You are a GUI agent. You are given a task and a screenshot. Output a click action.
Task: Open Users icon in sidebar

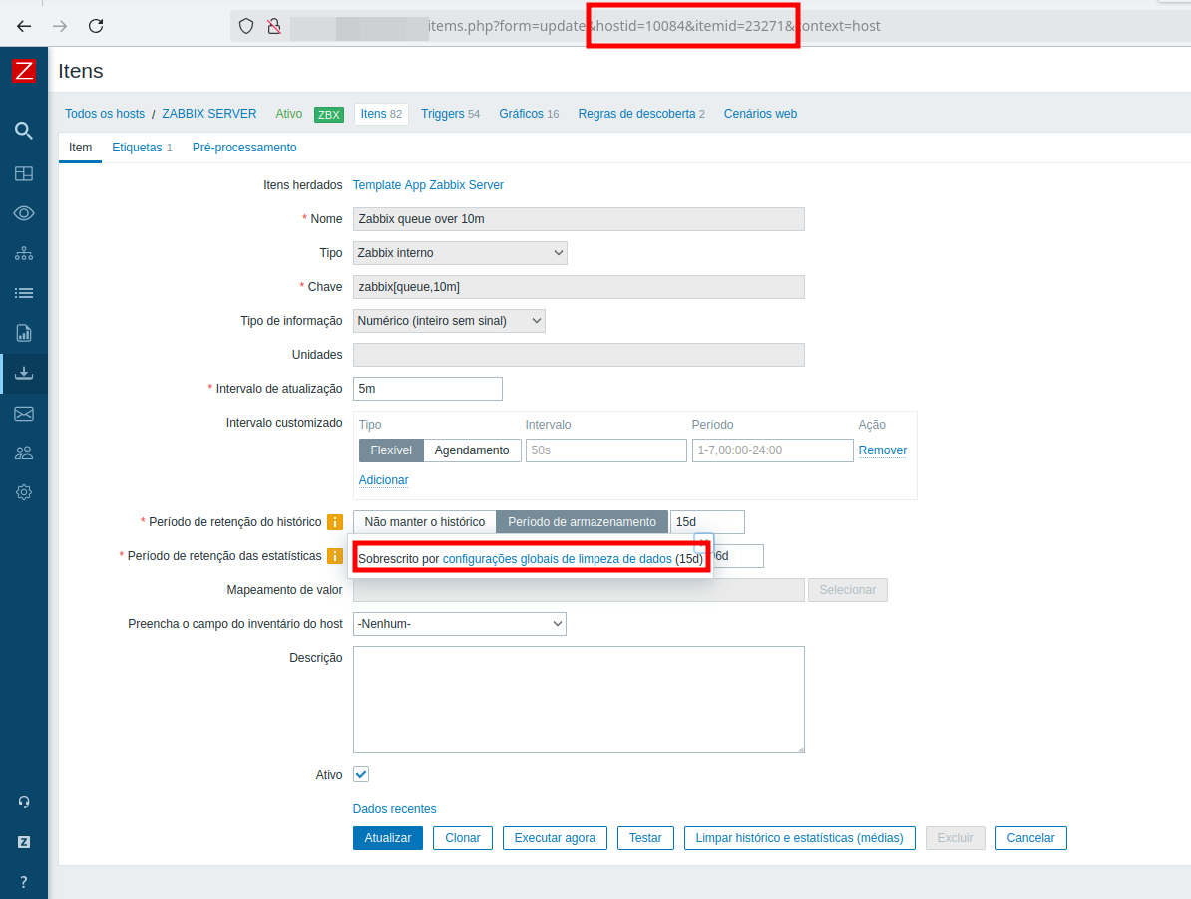pos(24,452)
